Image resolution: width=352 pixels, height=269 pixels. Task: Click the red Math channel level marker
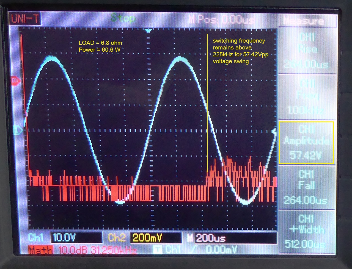16,81
